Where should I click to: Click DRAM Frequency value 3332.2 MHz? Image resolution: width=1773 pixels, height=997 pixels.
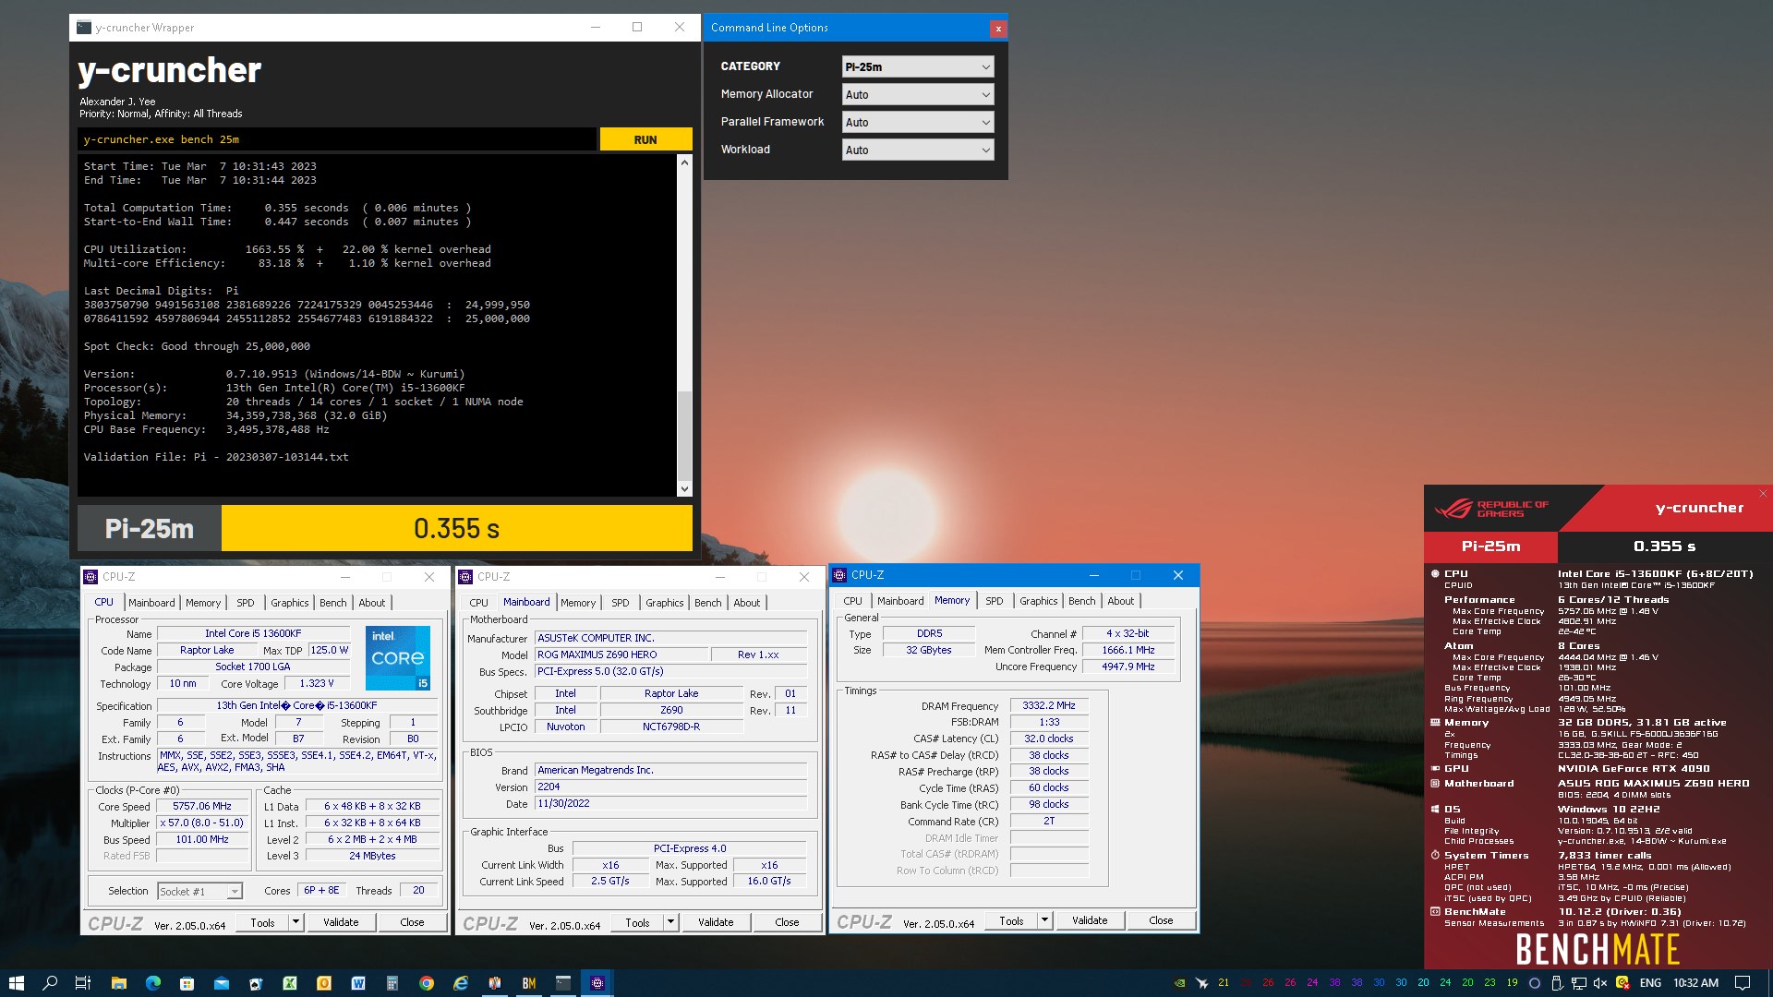coord(1049,705)
